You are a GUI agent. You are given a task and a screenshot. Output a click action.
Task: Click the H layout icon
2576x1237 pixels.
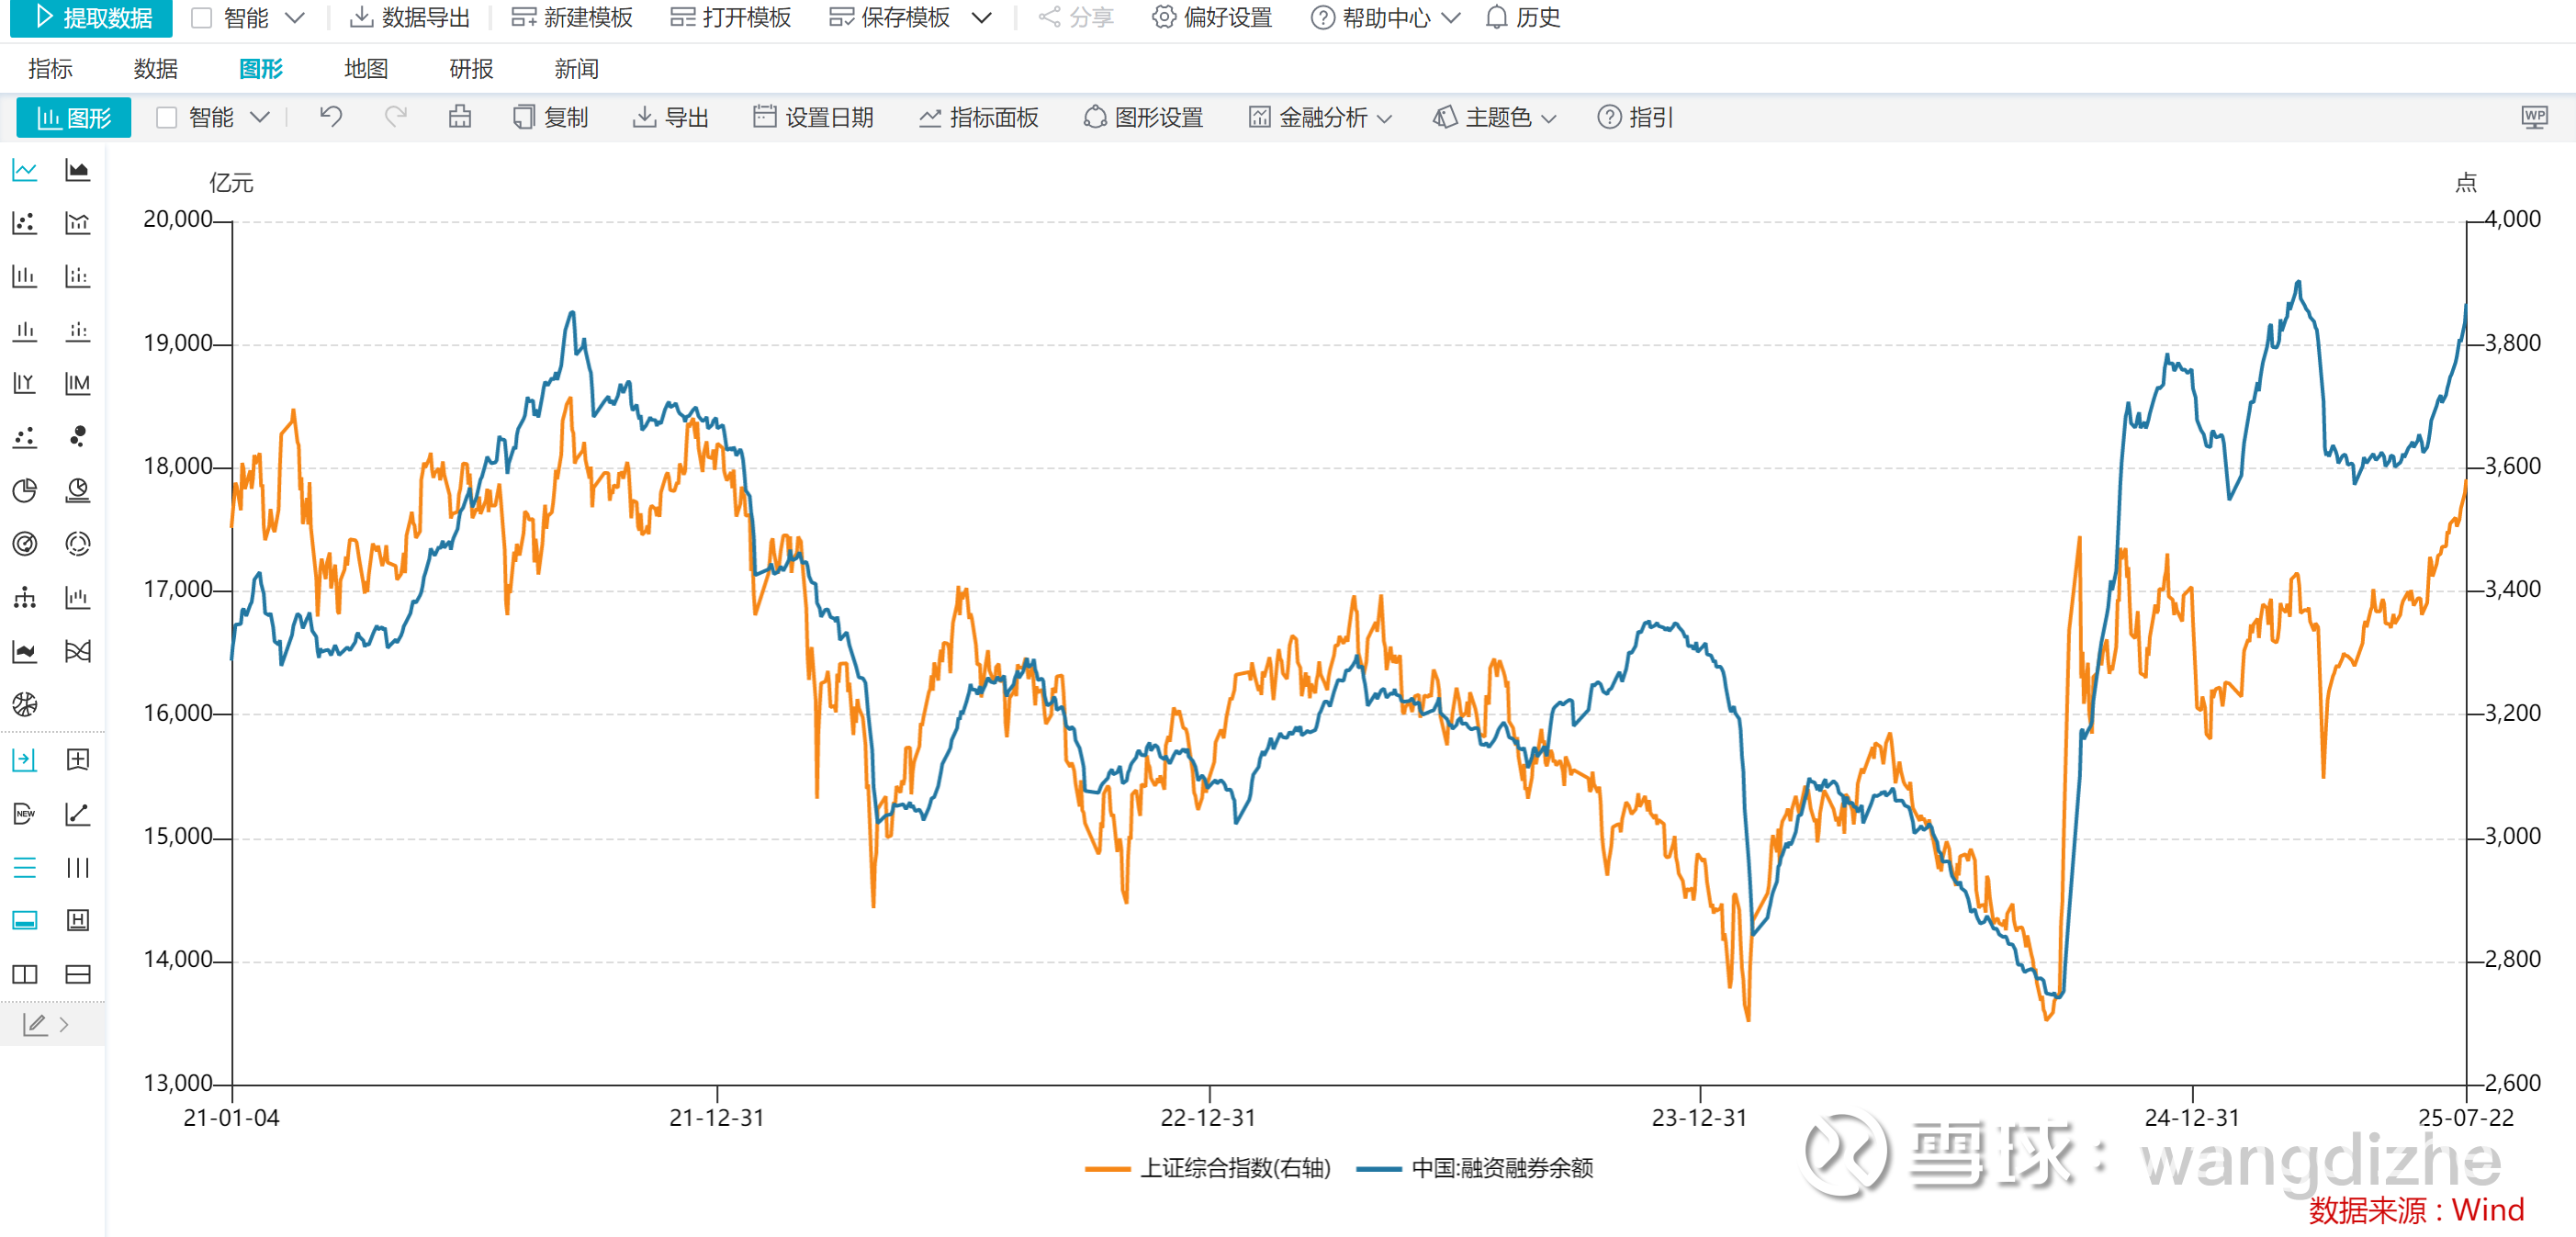(77, 920)
